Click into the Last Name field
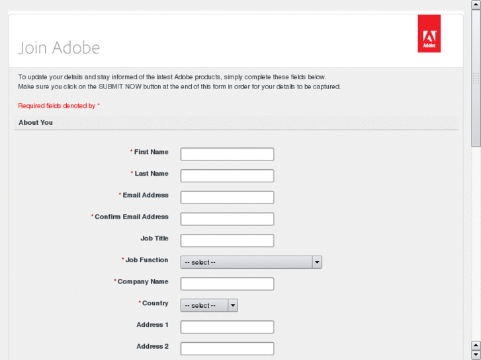 pos(227,176)
